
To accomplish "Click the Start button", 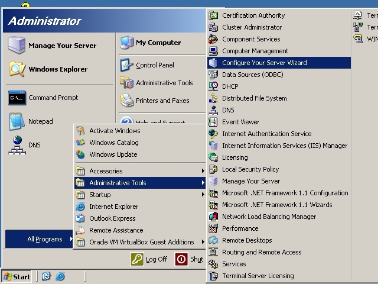I will point(17,277).
